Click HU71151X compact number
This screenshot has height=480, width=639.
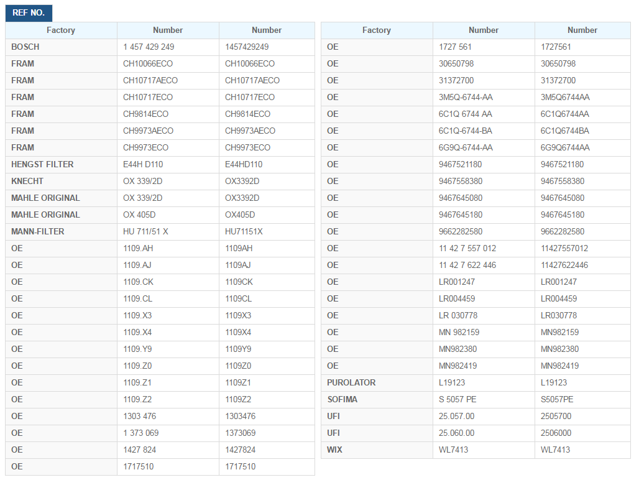pyautogui.click(x=244, y=231)
